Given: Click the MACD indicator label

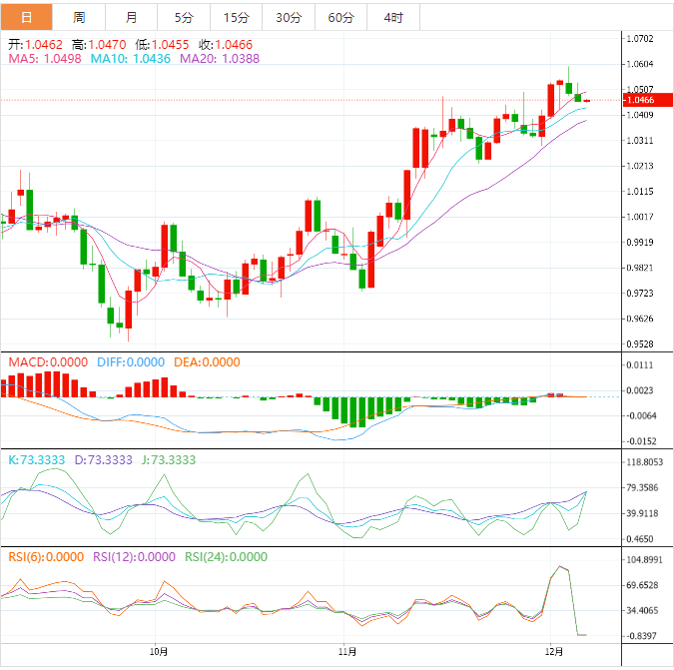Looking at the screenshot, I should (x=48, y=361).
